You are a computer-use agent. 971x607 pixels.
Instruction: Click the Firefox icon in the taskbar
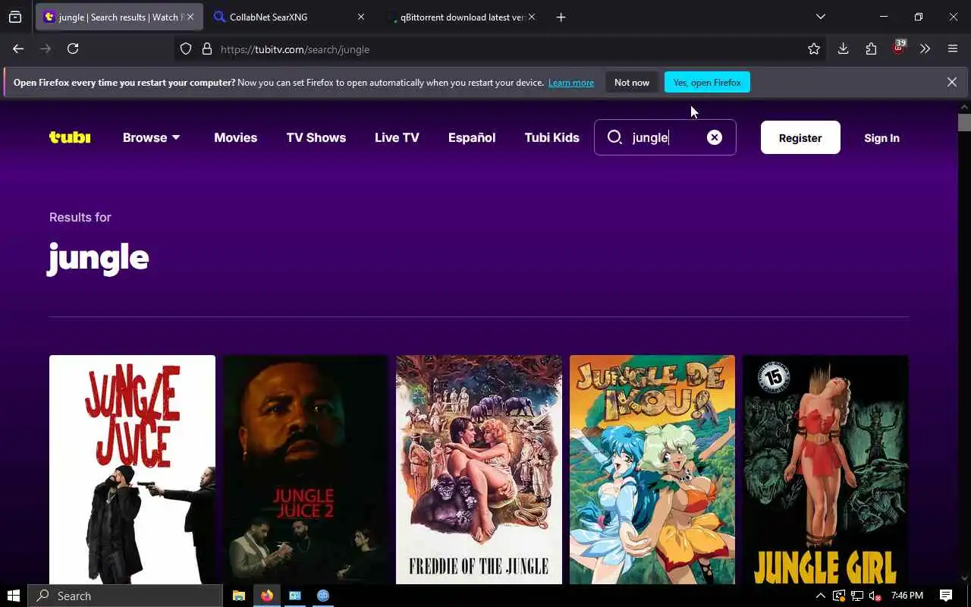[x=266, y=596]
